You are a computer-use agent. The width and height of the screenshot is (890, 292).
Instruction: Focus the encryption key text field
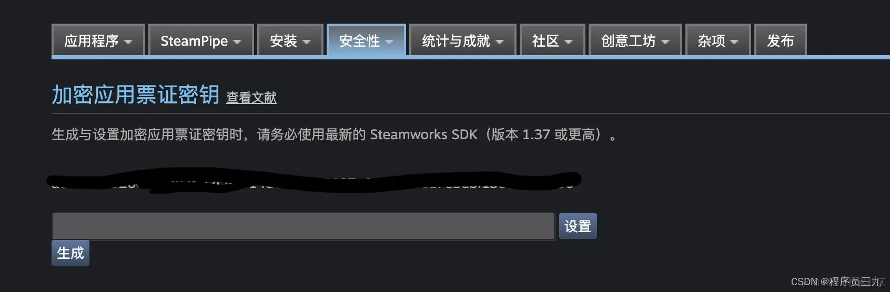click(x=304, y=226)
